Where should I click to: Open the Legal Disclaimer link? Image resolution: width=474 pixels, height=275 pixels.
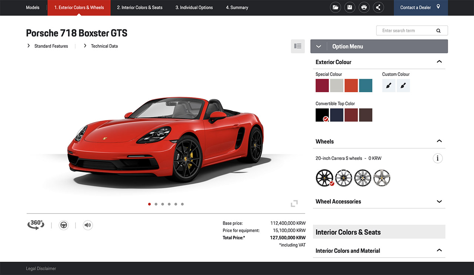click(x=41, y=268)
